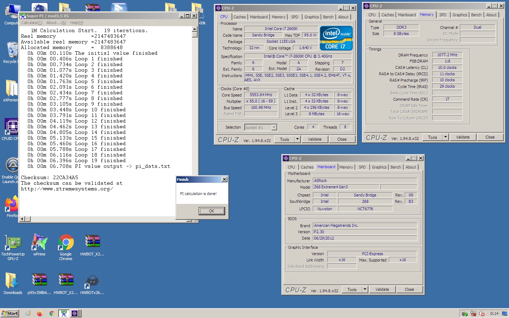Click Tools button in CPU-Z Memory window

(433, 137)
